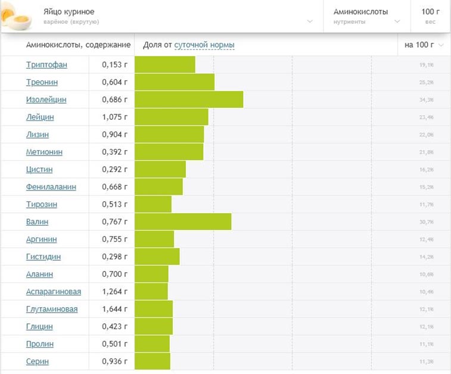Click the 100 г weight field
Viewport: 451px width, 374px height.
tap(431, 16)
